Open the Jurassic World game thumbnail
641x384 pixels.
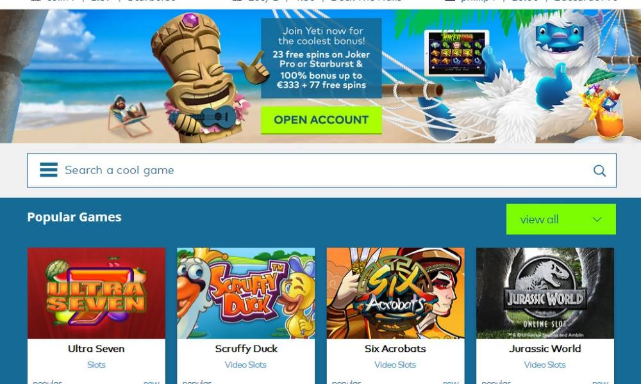[545, 293]
